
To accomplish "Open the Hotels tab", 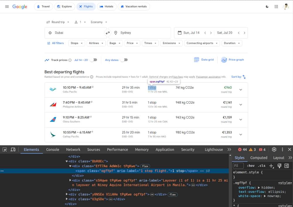I will [107, 6].
